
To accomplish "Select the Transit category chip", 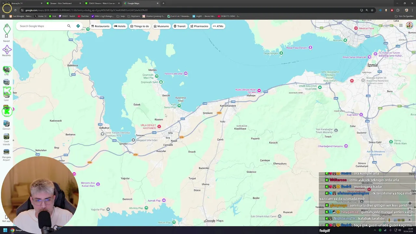I will tap(180, 26).
